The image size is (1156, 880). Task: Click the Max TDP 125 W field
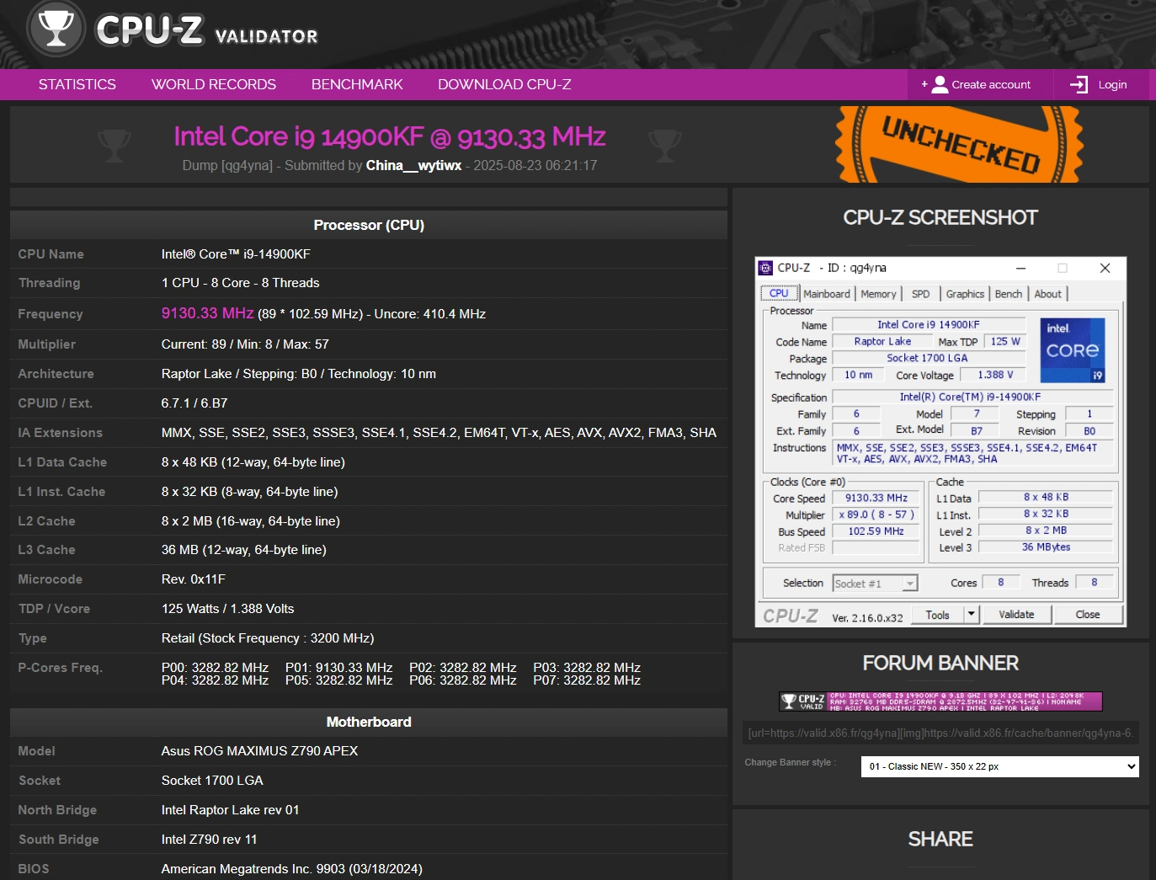pyautogui.click(x=1005, y=341)
